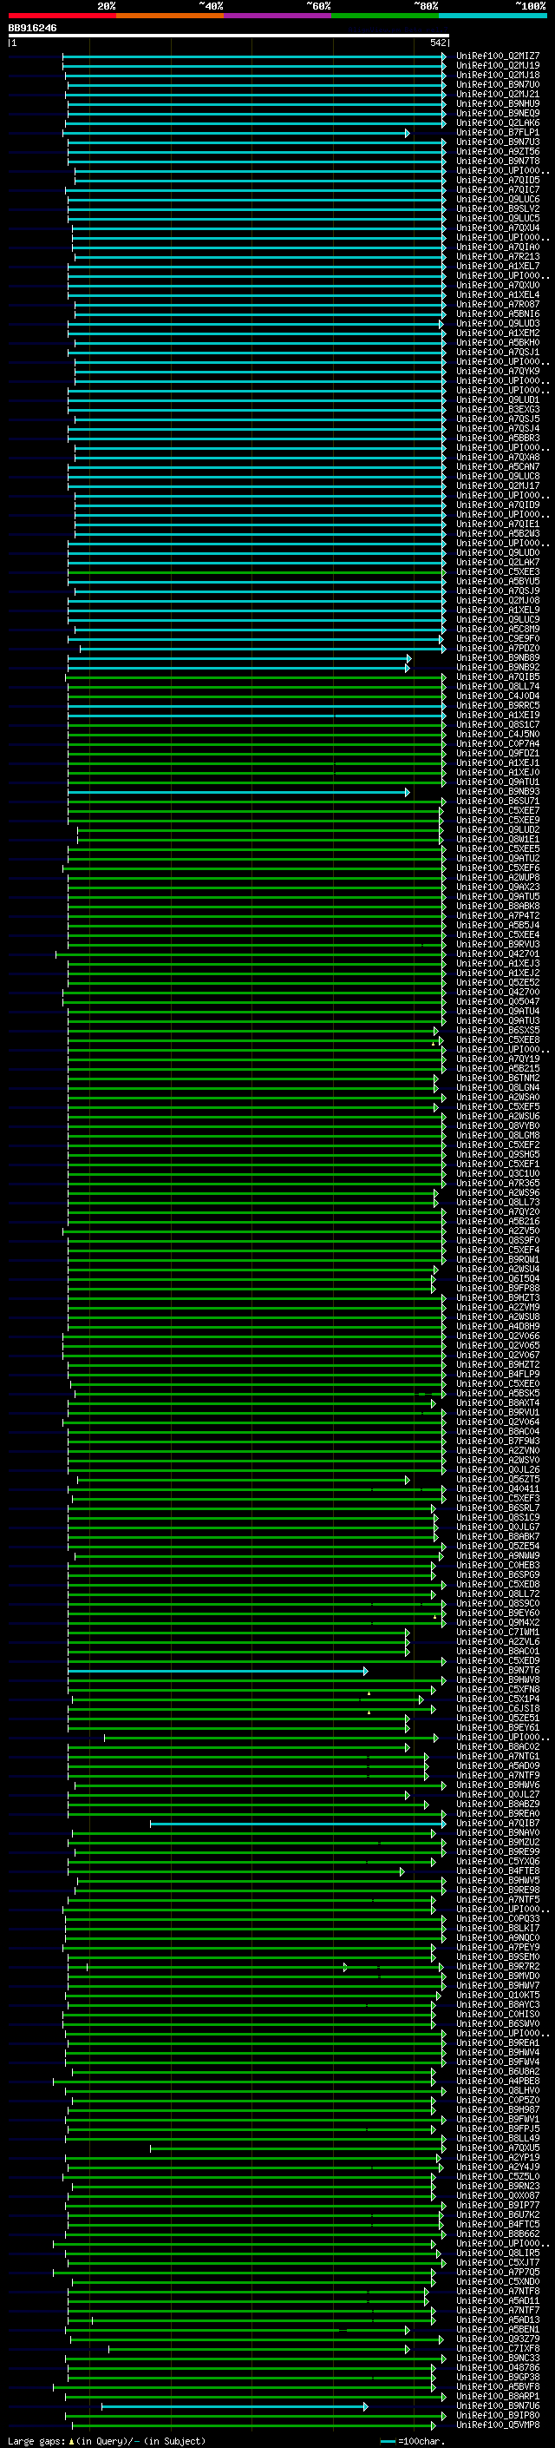Select hit label UniRef100_B6SU71
Screen dimensions: 555x2448
(x=498, y=802)
